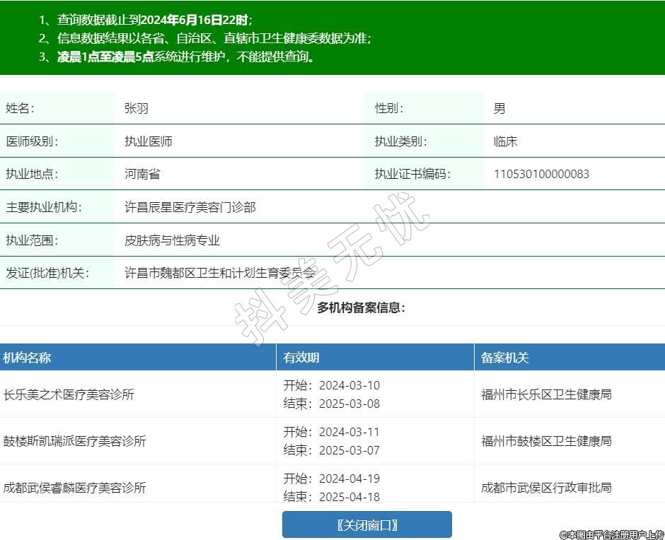Click the 成都市武侯区行政审批局 cell
Image resolution: width=665 pixels, height=540 pixels.
[546, 488]
